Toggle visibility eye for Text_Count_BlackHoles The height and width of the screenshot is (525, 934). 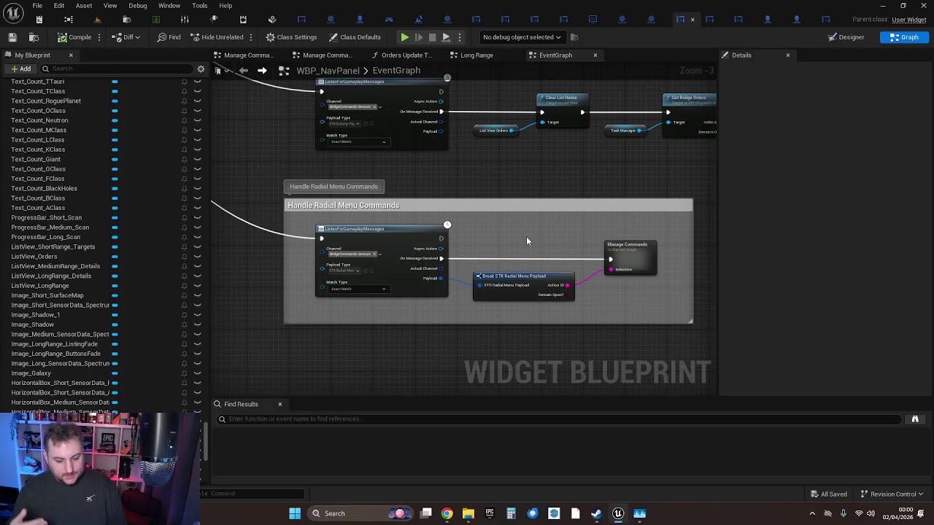coord(197,188)
